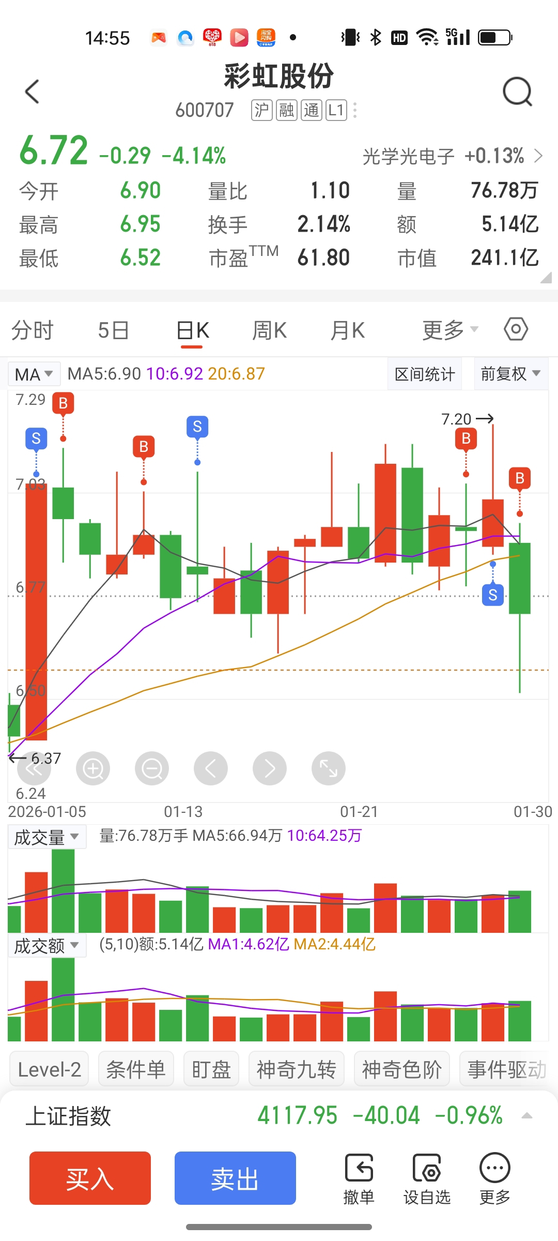
Task: Jump chart to earliest data
Action: tap(34, 769)
